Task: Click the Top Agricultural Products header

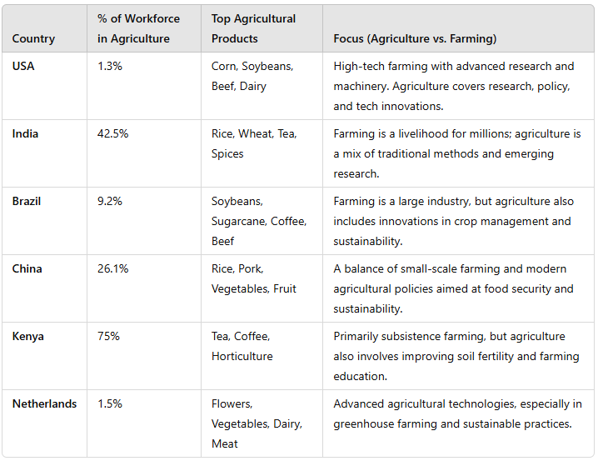Action: pos(254,28)
